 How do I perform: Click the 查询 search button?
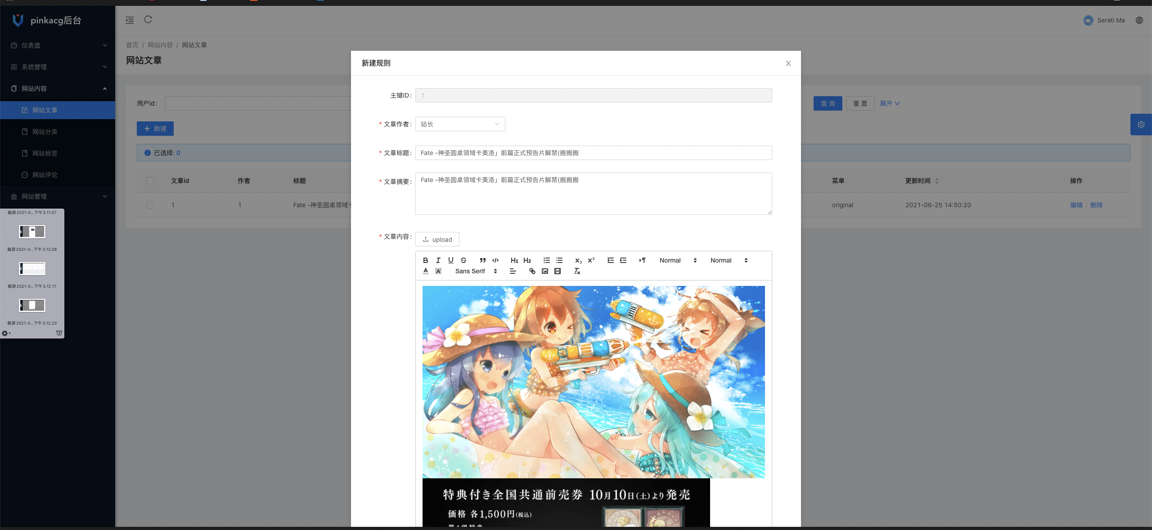[x=828, y=103]
